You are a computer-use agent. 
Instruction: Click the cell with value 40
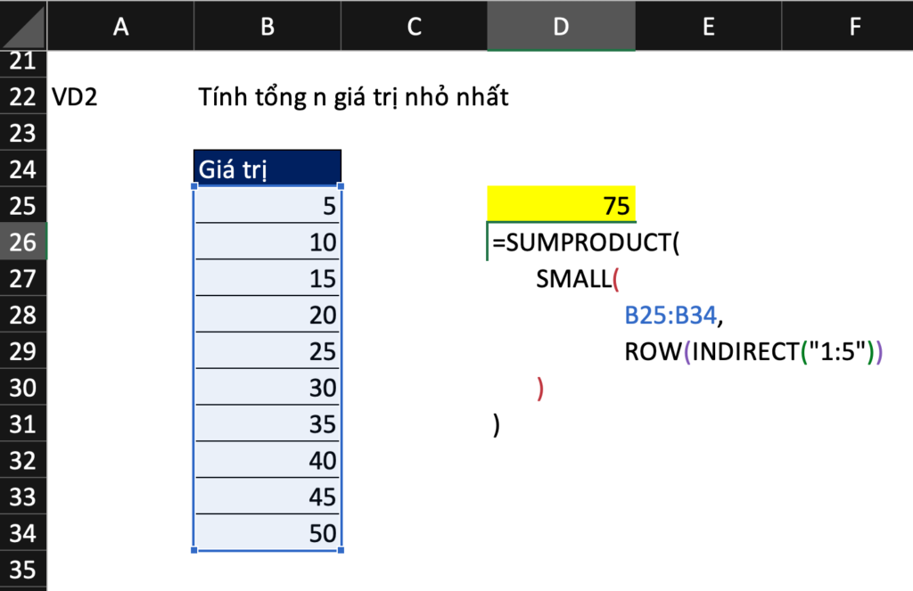(x=267, y=460)
